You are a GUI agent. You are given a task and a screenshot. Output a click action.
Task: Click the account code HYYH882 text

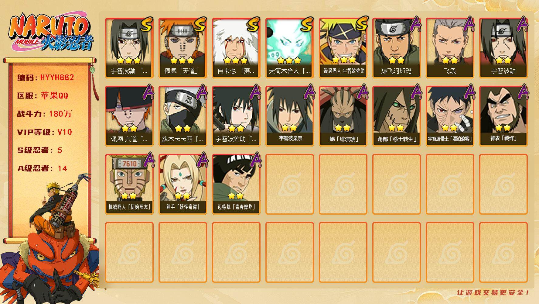(x=57, y=78)
